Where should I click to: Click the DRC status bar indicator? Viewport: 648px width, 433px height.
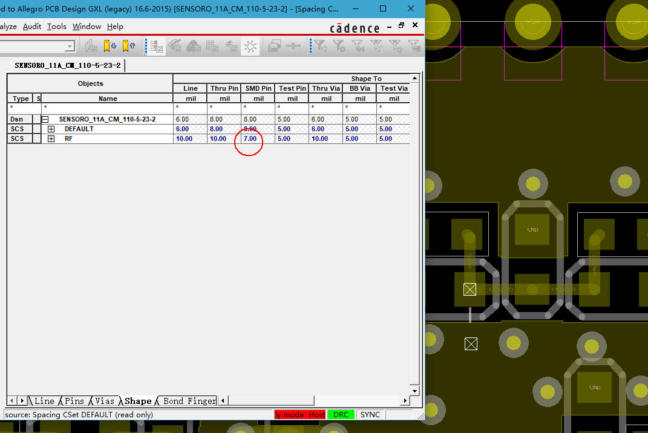click(x=341, y=414)
